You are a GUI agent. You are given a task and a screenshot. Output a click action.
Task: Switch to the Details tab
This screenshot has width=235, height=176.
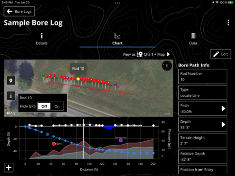tap(42, 39)
